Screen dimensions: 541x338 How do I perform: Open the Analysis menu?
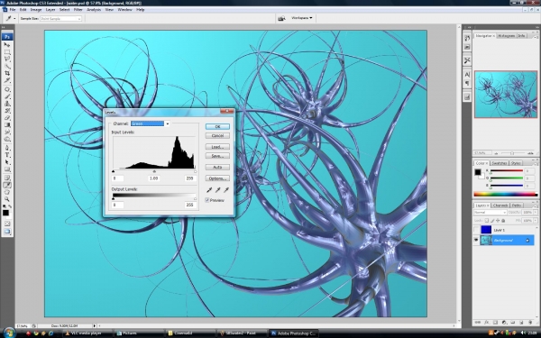click(x=94, y=10)
